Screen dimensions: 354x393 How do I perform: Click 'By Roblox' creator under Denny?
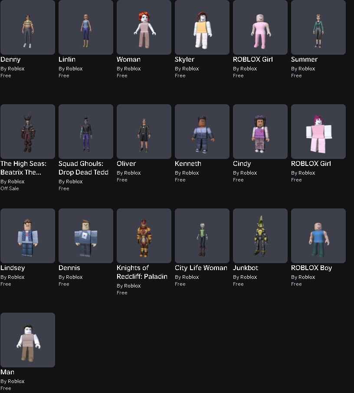coord(13,69)
